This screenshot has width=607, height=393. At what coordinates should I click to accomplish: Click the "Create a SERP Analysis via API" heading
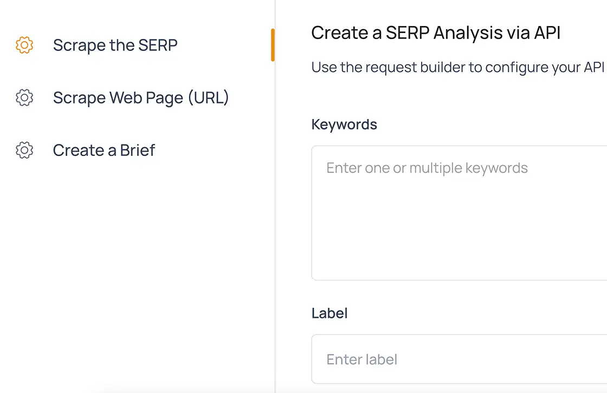click(436, 33)
